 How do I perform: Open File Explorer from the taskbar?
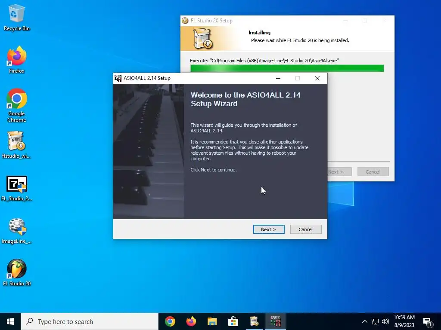point(212,321)
